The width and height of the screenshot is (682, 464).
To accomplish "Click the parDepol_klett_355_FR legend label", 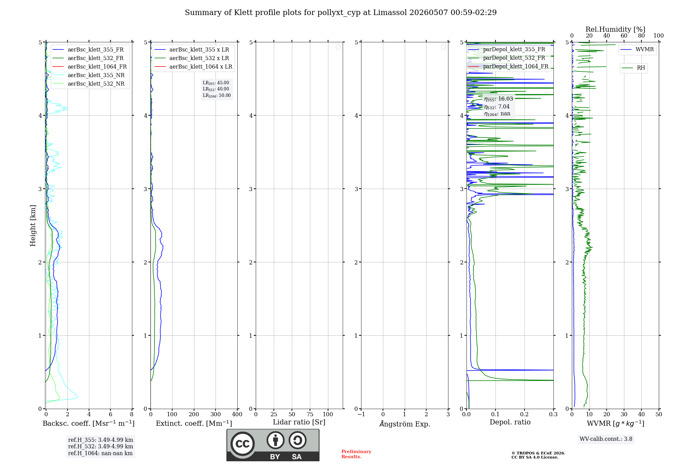I will 514,49.
